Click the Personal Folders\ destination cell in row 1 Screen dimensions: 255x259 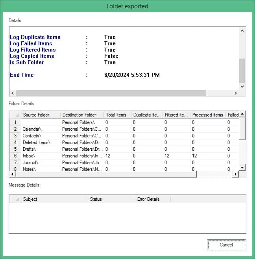point(82,122)
